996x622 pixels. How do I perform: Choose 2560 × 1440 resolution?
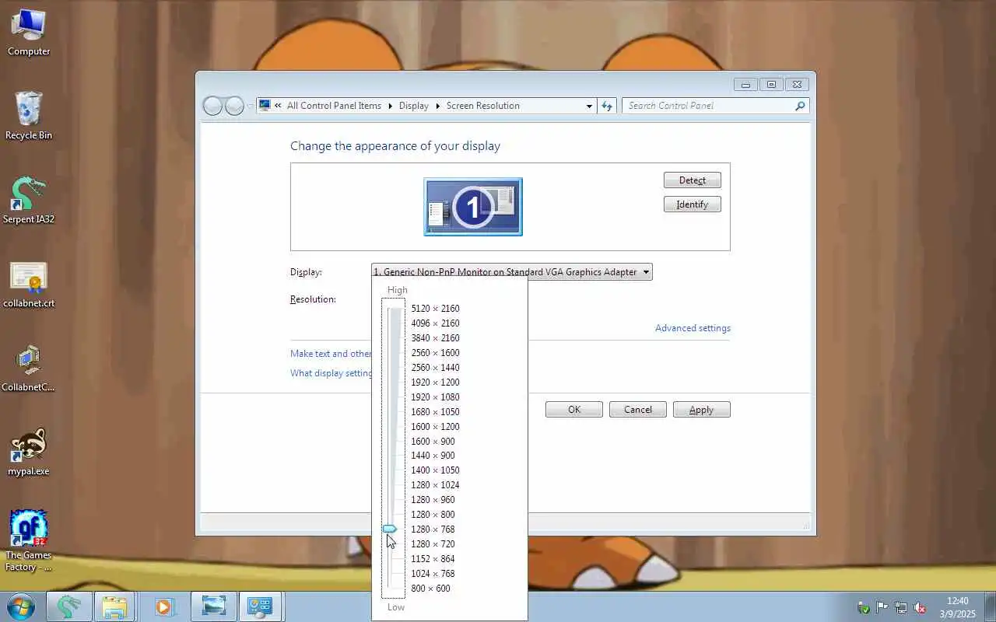tap(435, 368)
